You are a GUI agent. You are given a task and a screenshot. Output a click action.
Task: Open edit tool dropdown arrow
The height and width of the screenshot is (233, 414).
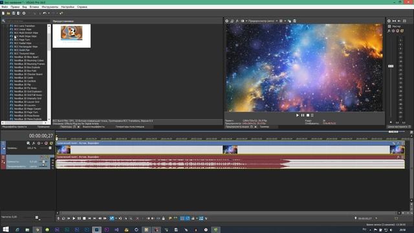tap(116, 218)
